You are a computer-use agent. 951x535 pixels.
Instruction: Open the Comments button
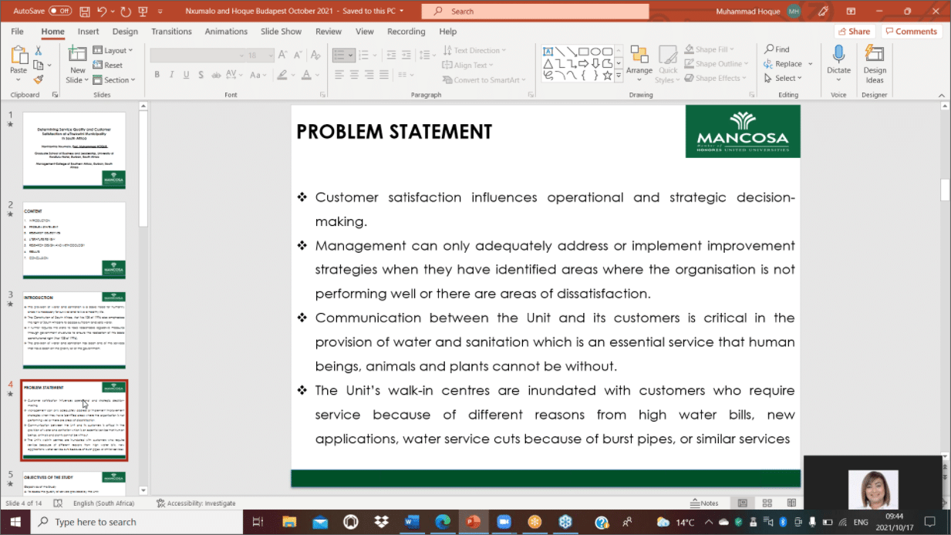911,32
